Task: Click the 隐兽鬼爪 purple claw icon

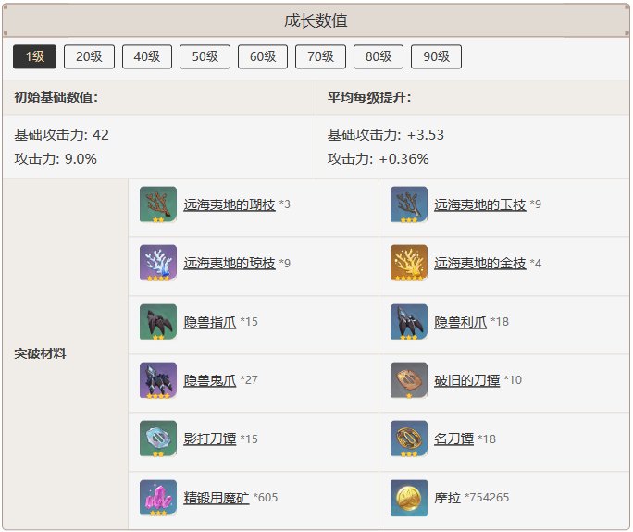Action: coord(158,380)
